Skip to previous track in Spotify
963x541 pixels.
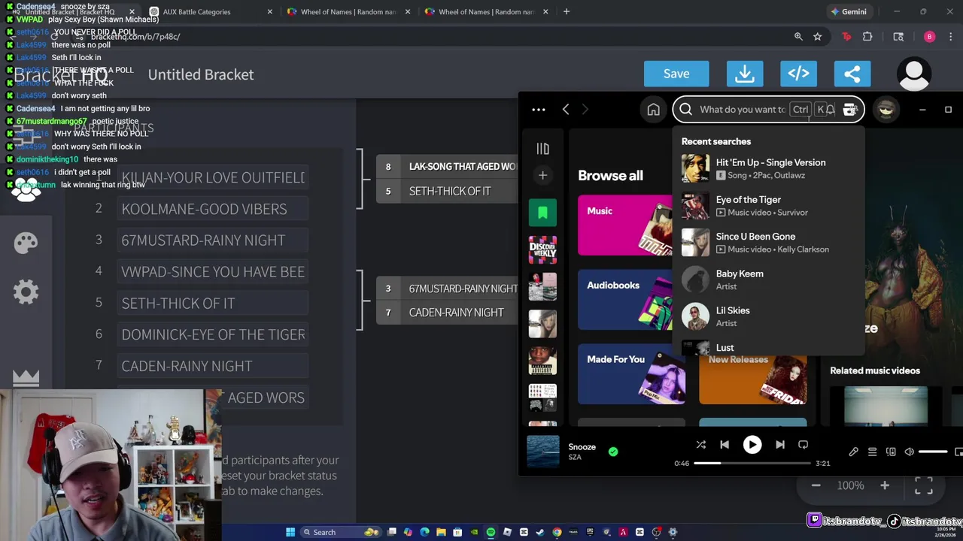pos(725,445)
